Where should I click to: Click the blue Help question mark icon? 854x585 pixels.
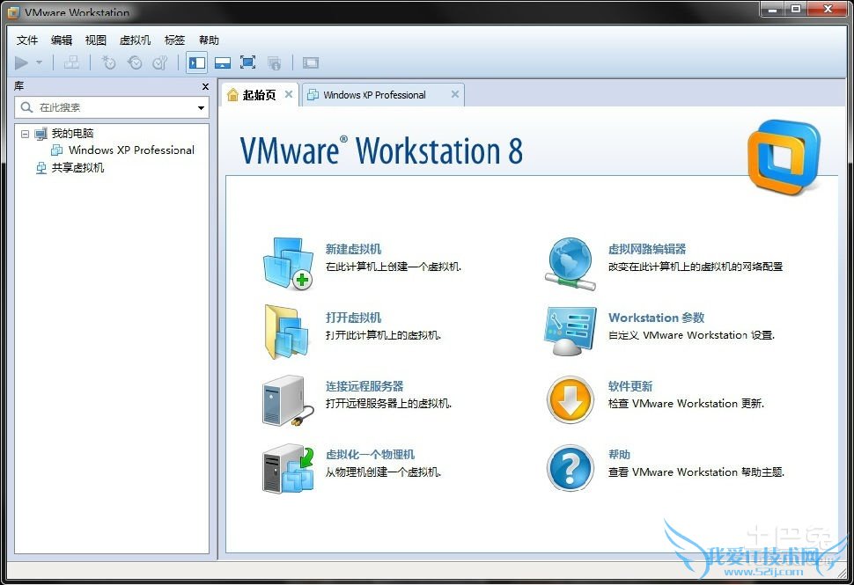coord(571,468)
